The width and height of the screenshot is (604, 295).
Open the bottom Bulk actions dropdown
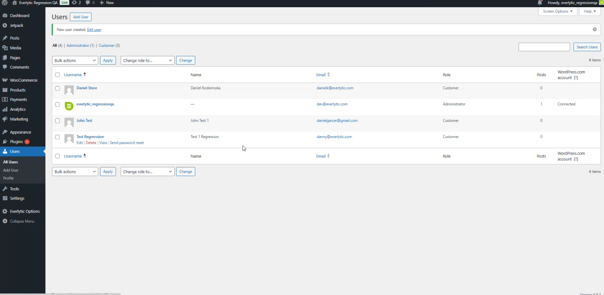point(75,172)
